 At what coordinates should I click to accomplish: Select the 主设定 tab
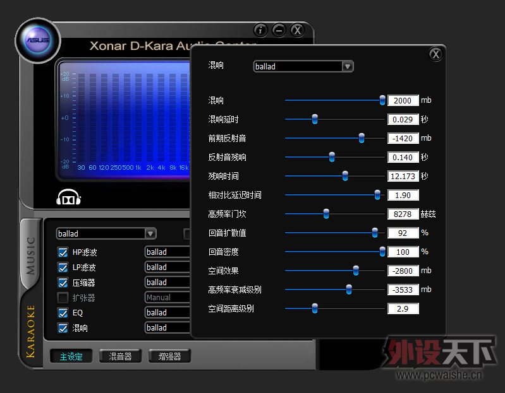pyautogui.click(x=71, y=356)
